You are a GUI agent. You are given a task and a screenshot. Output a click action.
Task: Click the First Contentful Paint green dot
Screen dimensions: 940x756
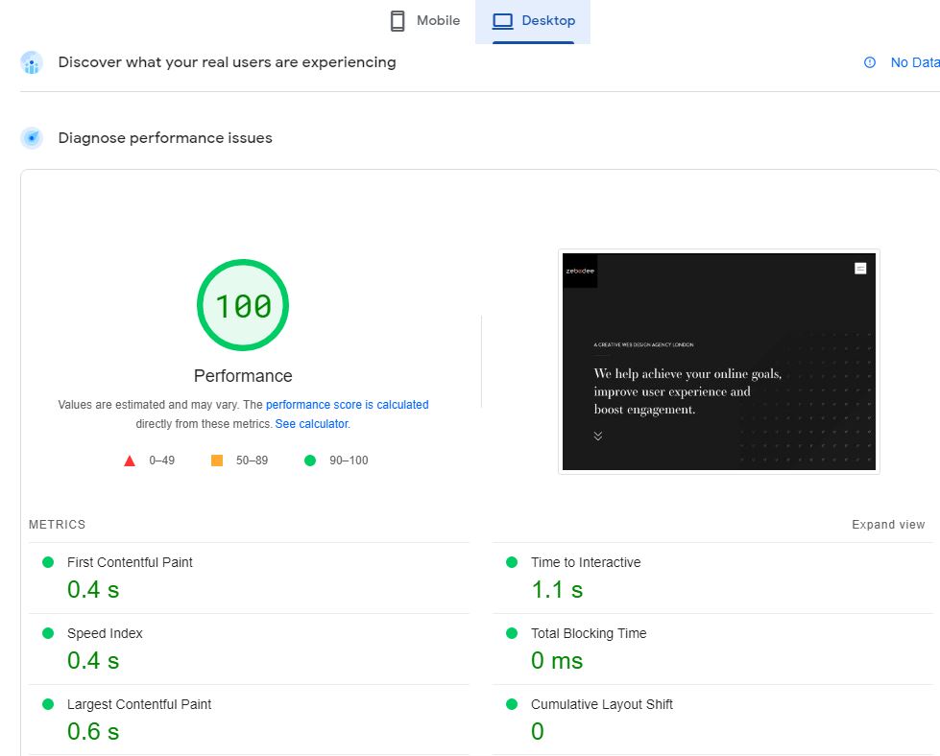click(x=48, y=562)
